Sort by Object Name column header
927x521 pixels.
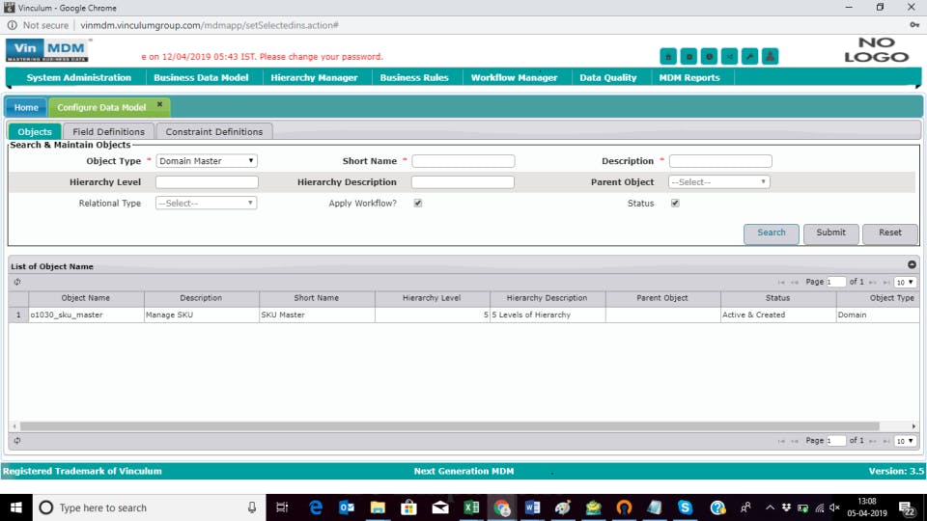(86, 298)
